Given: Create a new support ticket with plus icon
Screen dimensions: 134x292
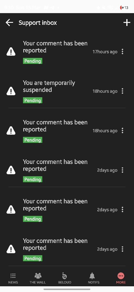Looking at the screenshot, I should [x=127, y=23].
